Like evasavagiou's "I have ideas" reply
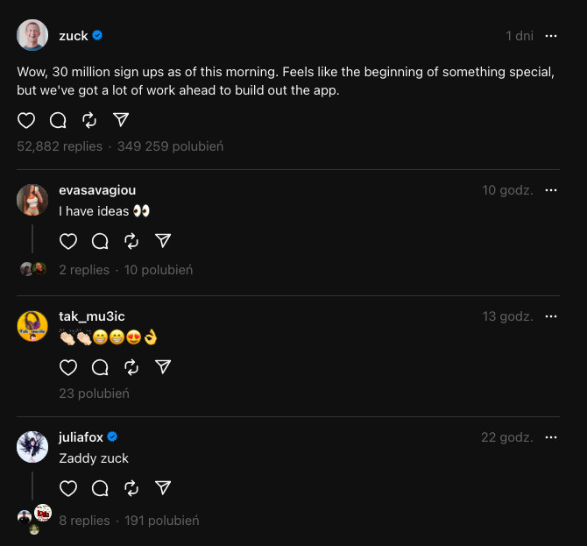 pos(68,241)
